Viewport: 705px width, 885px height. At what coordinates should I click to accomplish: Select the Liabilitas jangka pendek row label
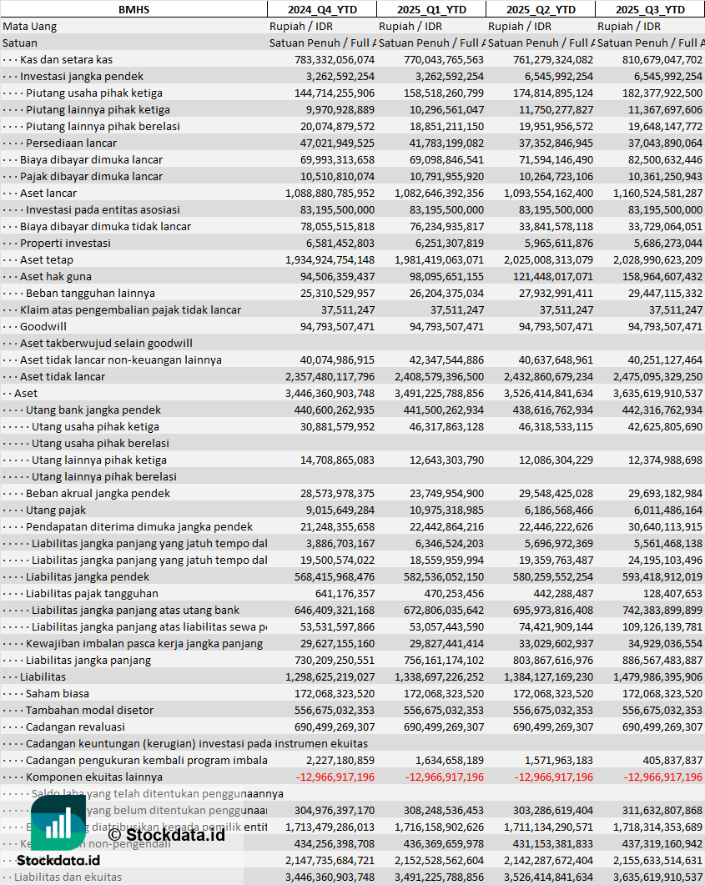88,576
